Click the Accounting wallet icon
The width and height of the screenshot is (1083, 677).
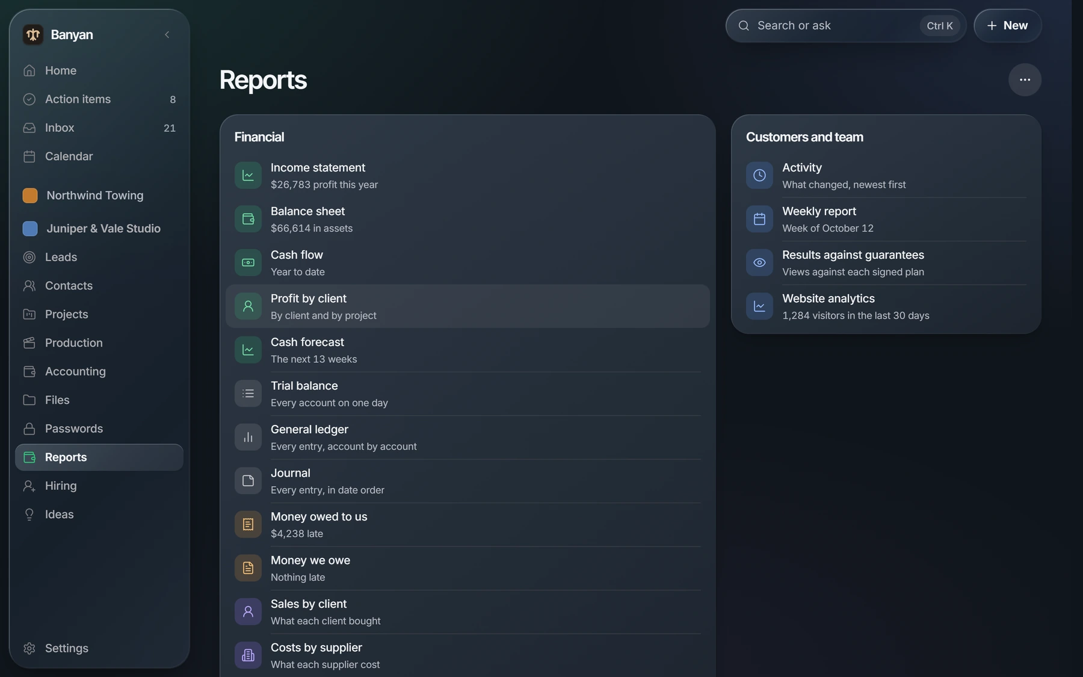tap(29, 371)
